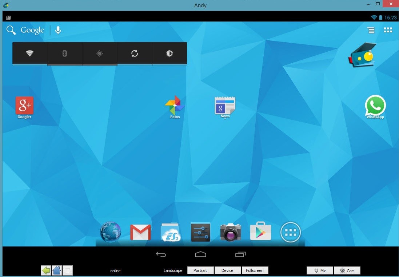Toggle WiFi on the power control widget
Image resolution: width=399 pixels, height=277 pixels.
pos(29,53)
